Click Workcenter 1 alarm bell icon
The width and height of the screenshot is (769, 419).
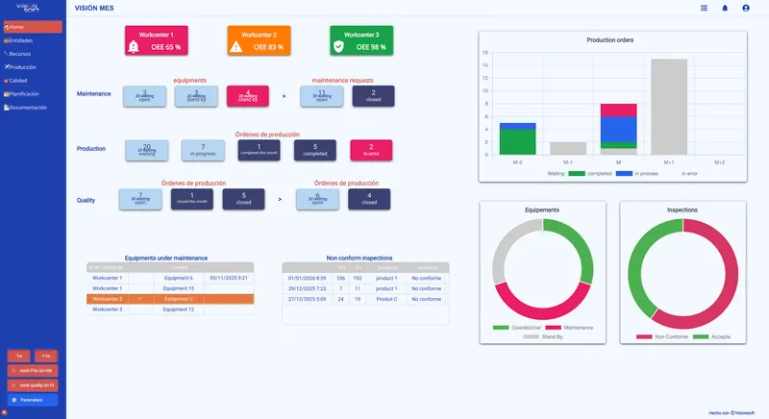click(x=134, y=46)
